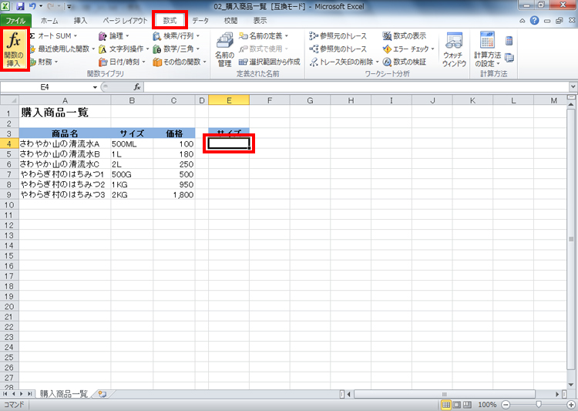Screen dimensions: 578x411
Task: Open Calculation Options (計算方法の設定)
Action: (487, 49)
